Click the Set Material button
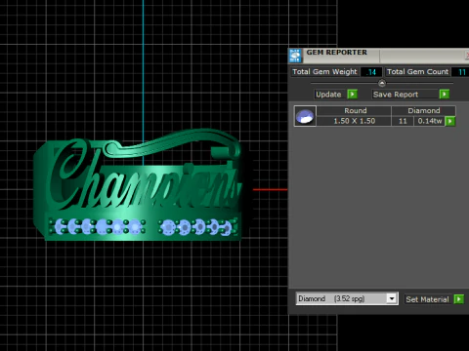The image size is (469, 351). 427,299
